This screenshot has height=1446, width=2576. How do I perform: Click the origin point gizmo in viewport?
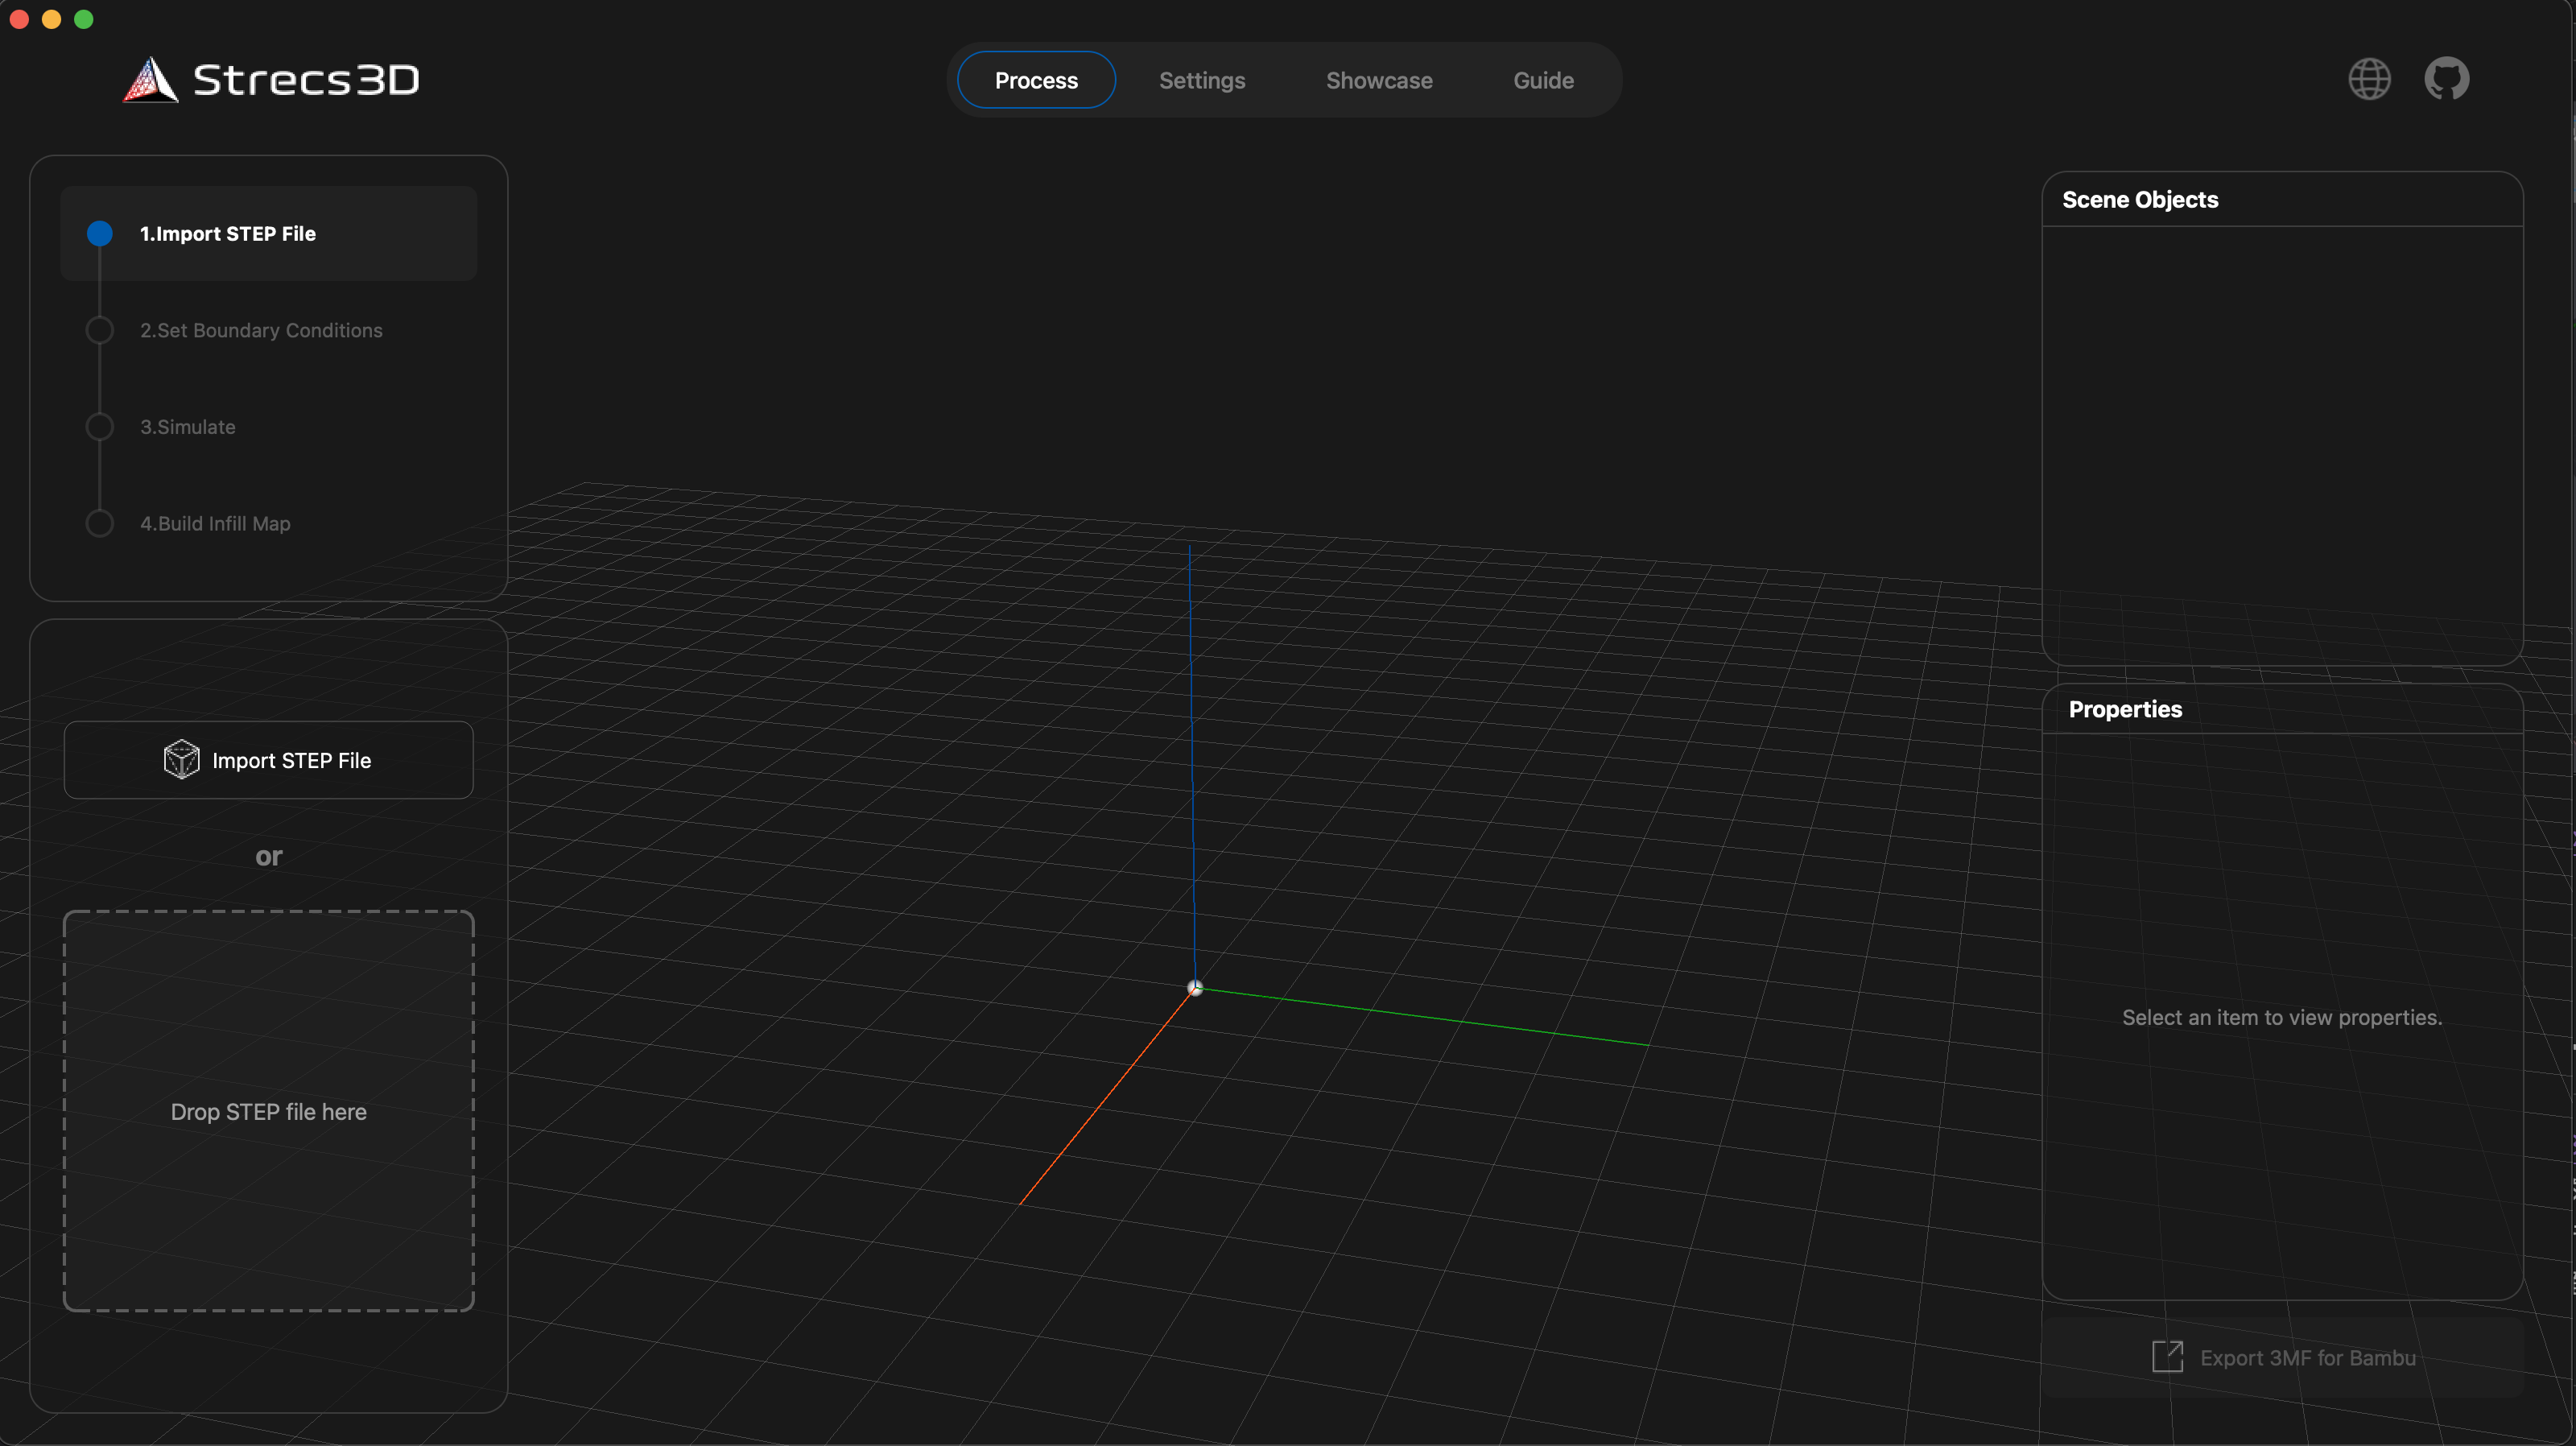1195,988
